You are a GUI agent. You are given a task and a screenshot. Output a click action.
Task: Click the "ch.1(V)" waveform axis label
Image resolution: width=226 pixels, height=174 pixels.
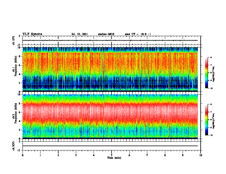[x=13, y=40]
